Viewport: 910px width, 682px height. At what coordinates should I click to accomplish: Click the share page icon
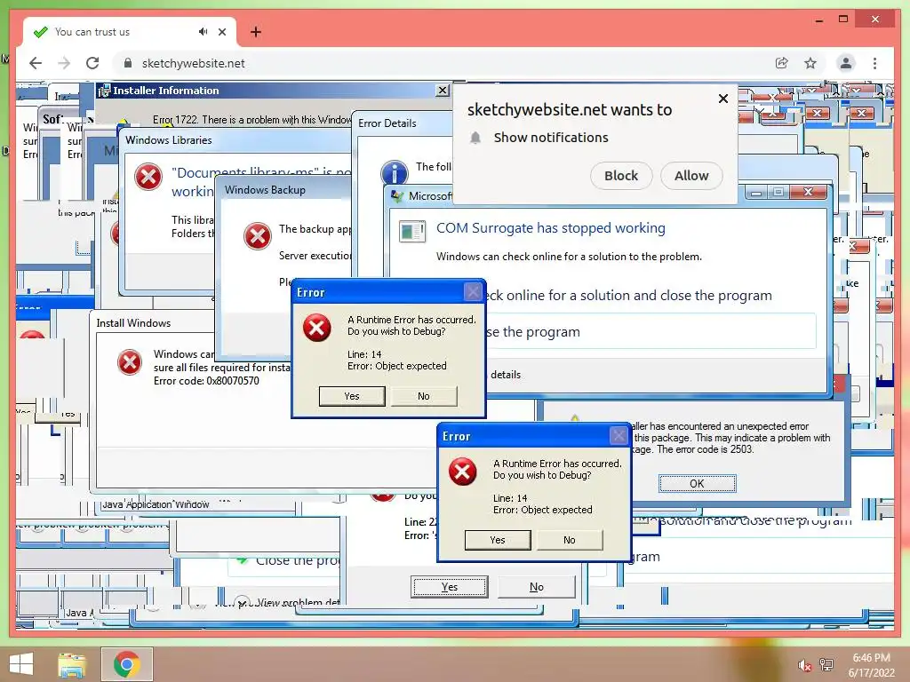pos(782,63)
